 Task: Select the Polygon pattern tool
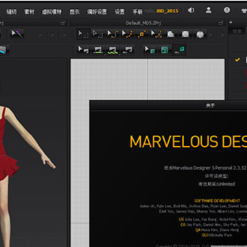click(171, 34)
